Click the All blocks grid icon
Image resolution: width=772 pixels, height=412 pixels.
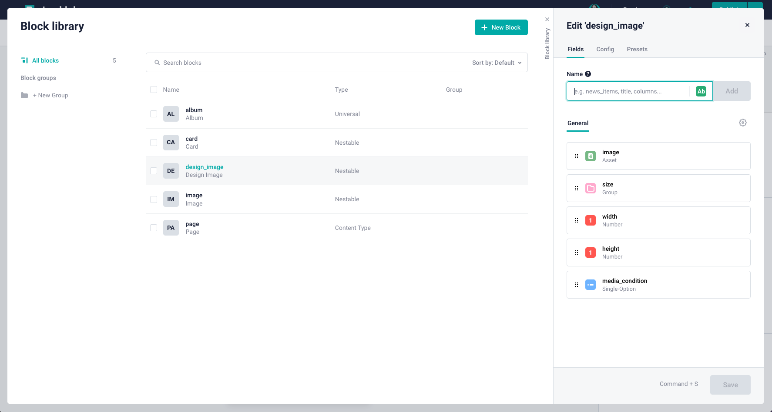tap(24, 60)
